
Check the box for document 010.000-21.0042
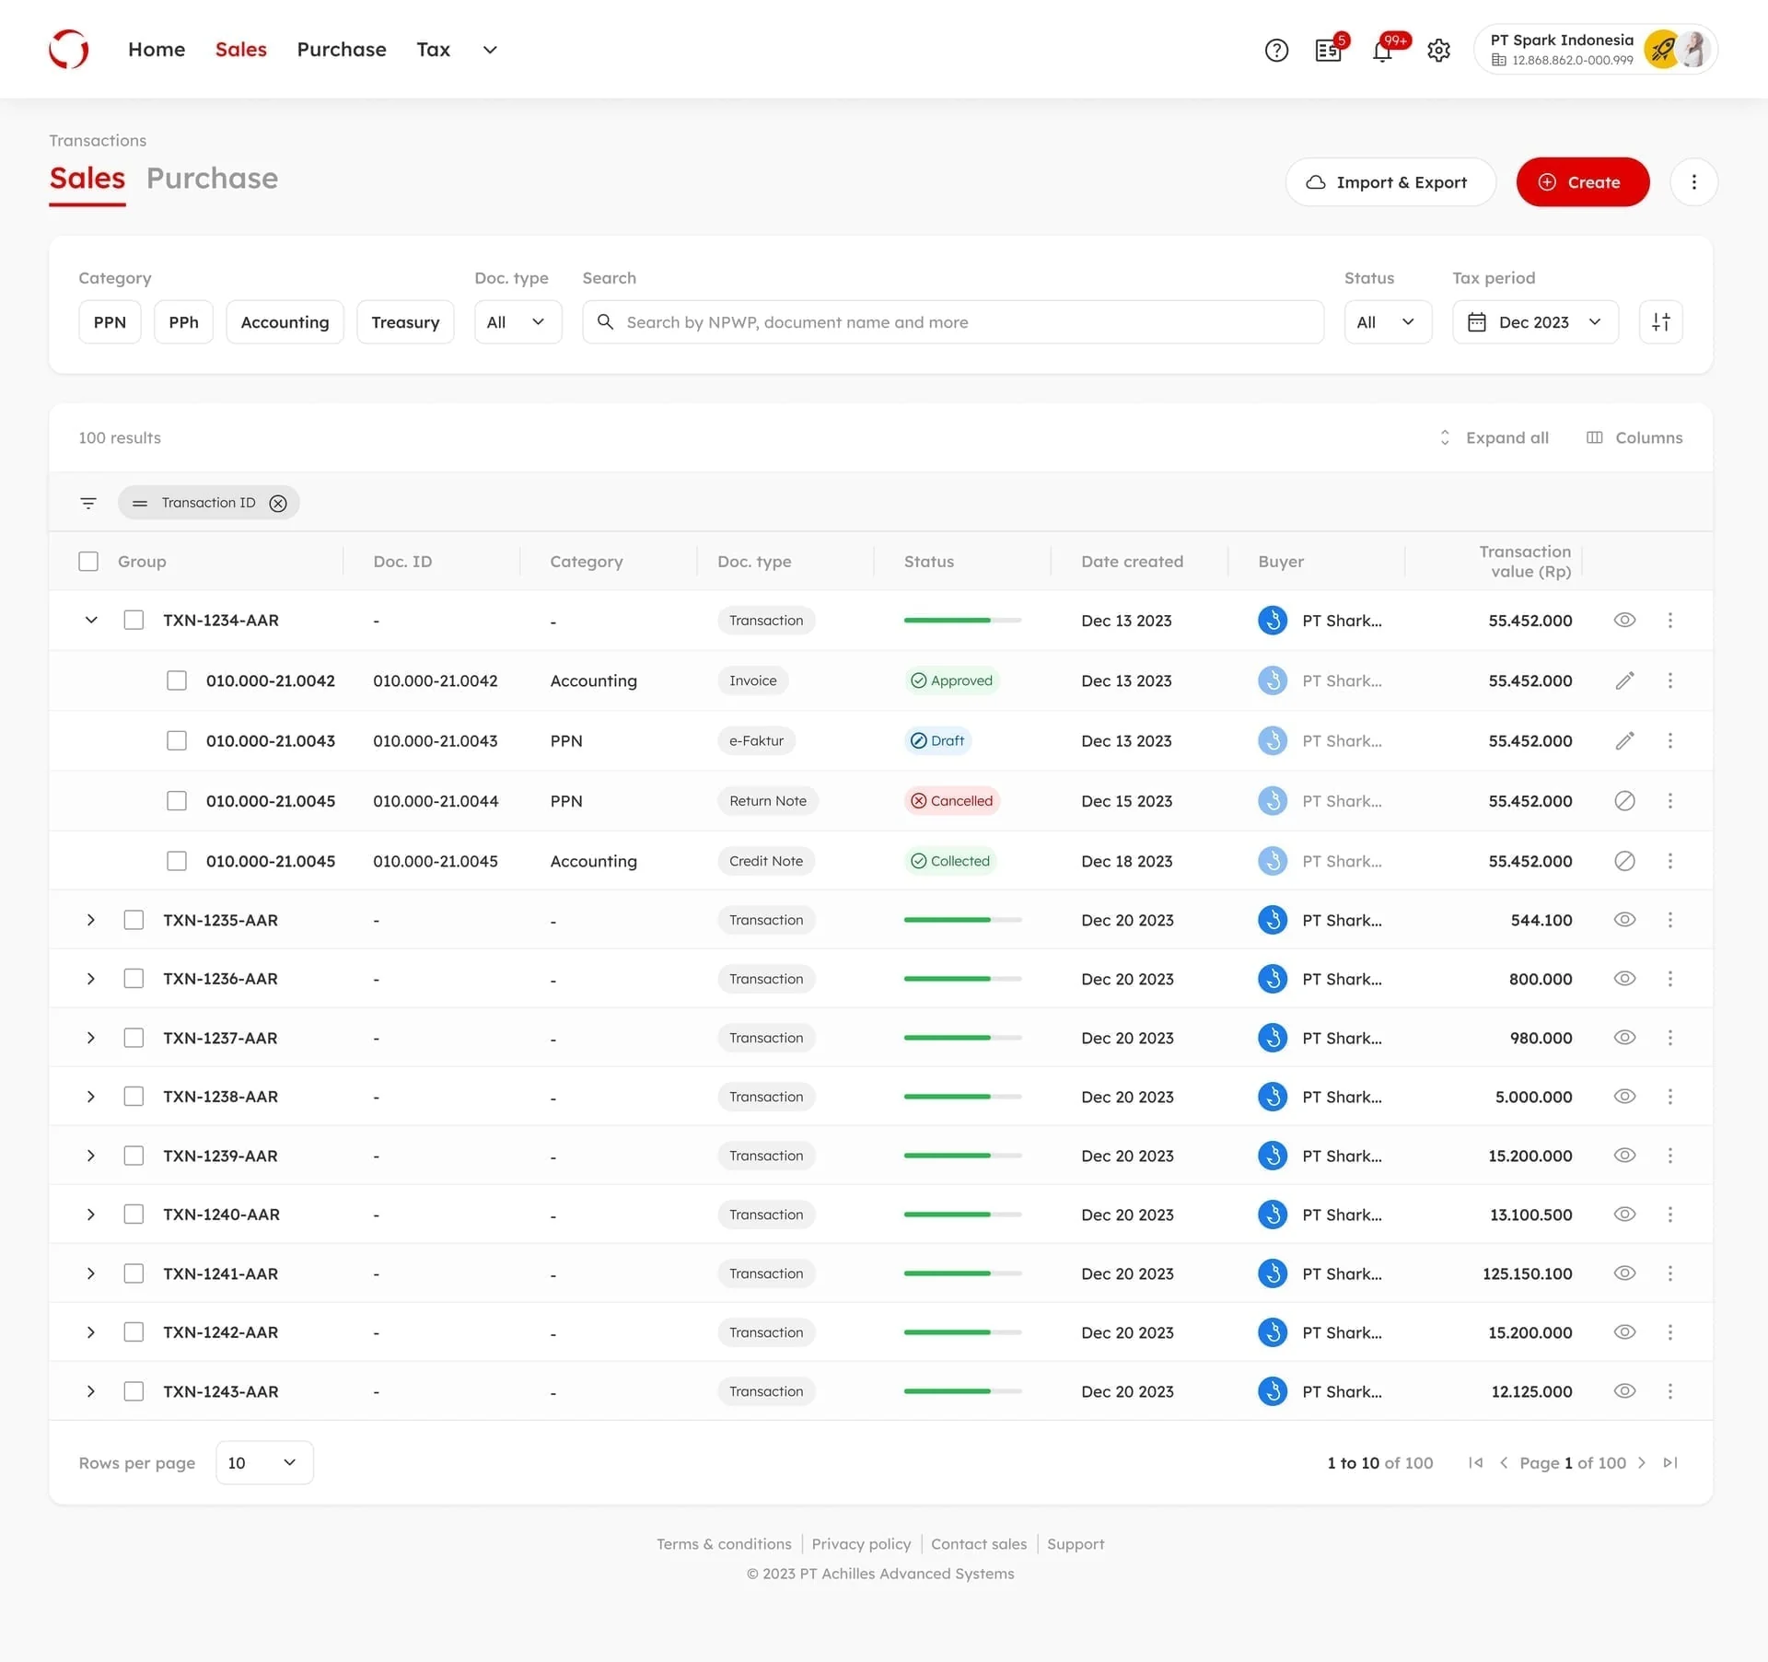coord(177,680)
